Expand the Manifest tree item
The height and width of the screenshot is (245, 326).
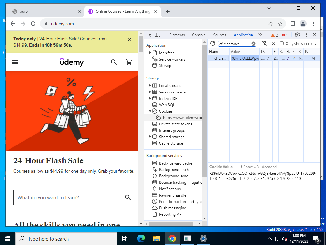tap(150, 53)
